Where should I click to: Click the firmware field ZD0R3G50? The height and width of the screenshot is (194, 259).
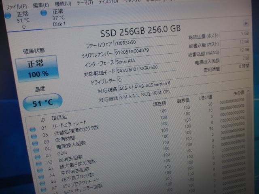coord(146,42)
